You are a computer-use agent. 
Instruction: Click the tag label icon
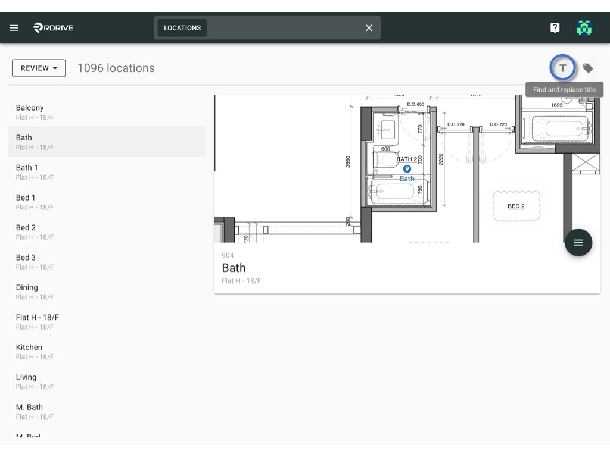click(x=588, y=68)
